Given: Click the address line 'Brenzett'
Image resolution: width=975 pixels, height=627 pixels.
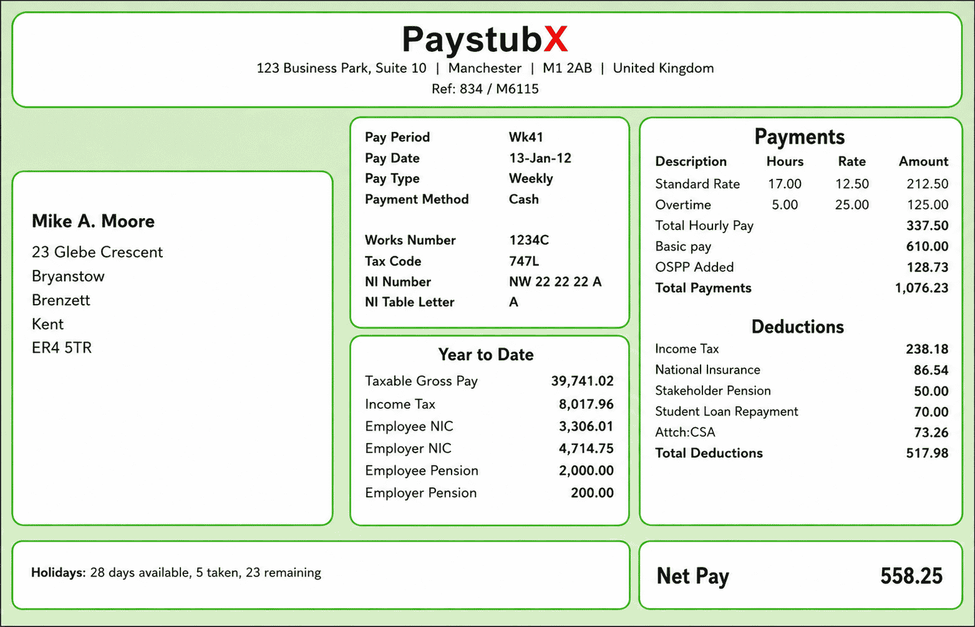Looking at the screenshot, I should (61, 300).
